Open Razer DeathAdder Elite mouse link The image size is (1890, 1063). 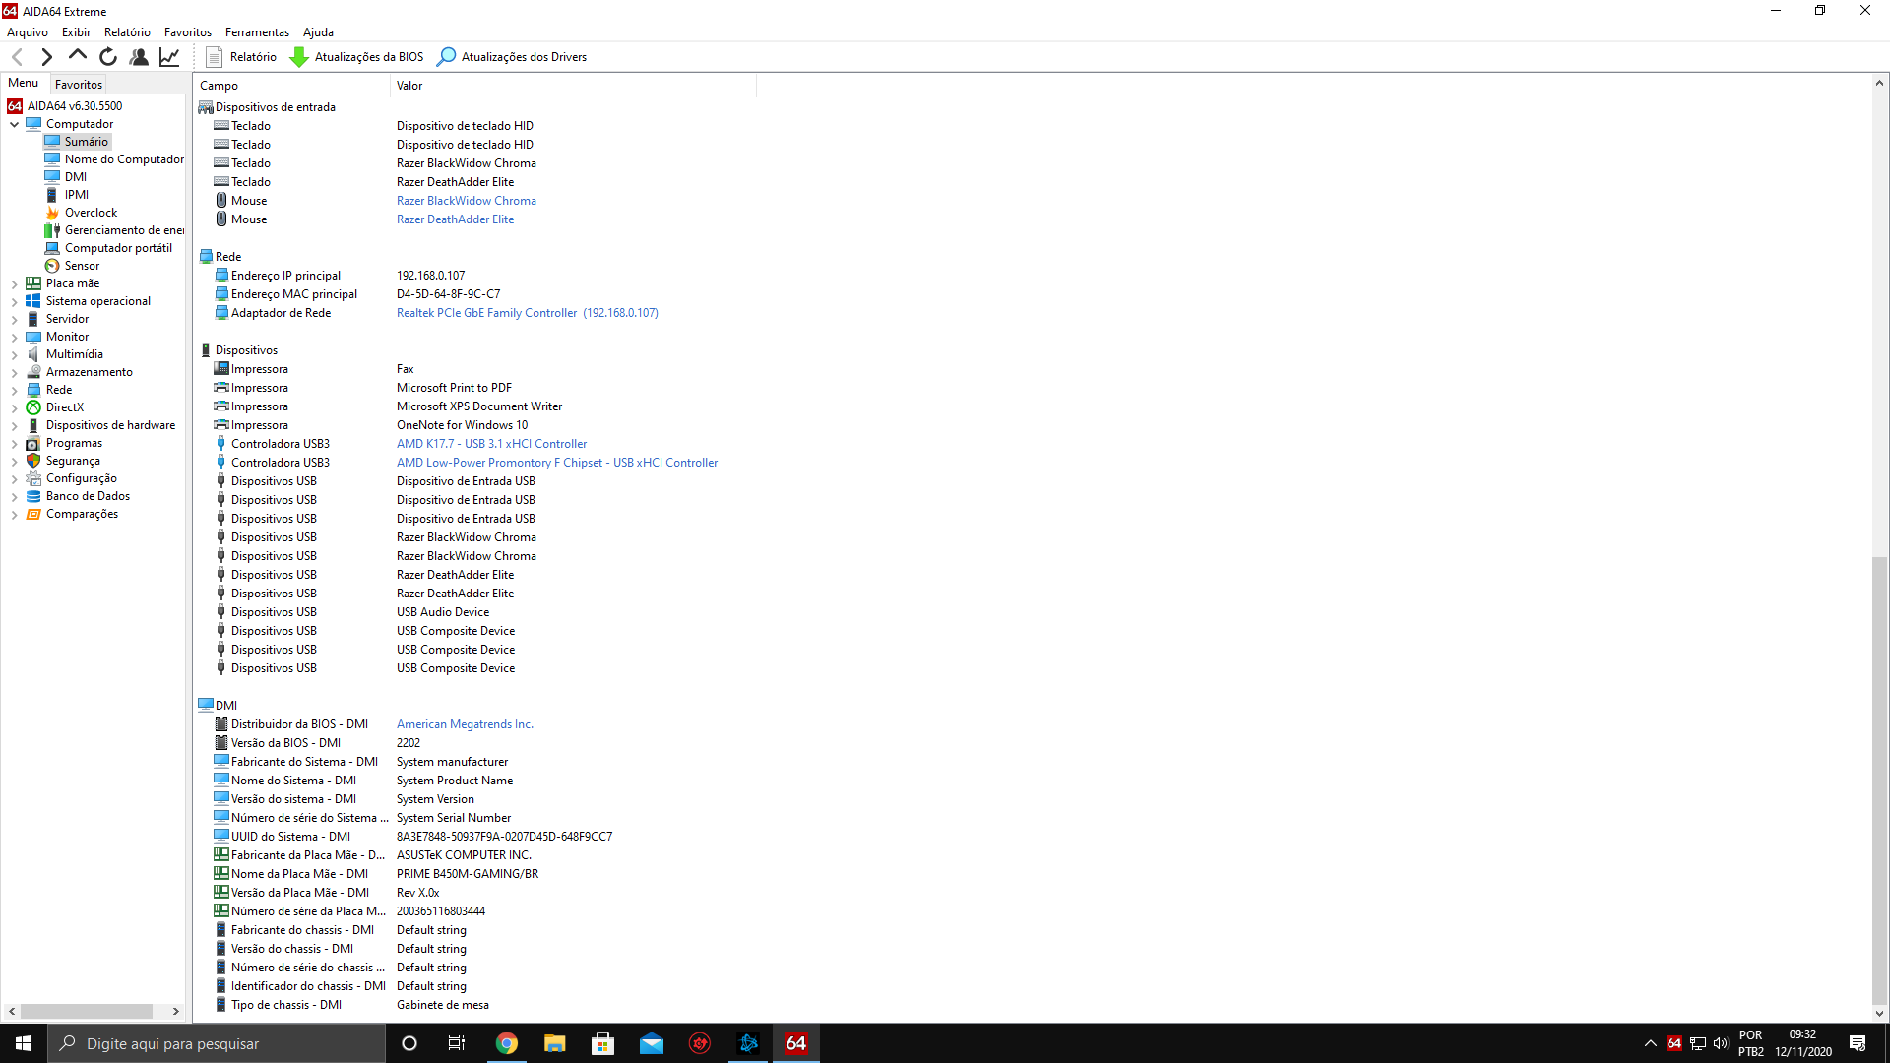tap(455, 219)
